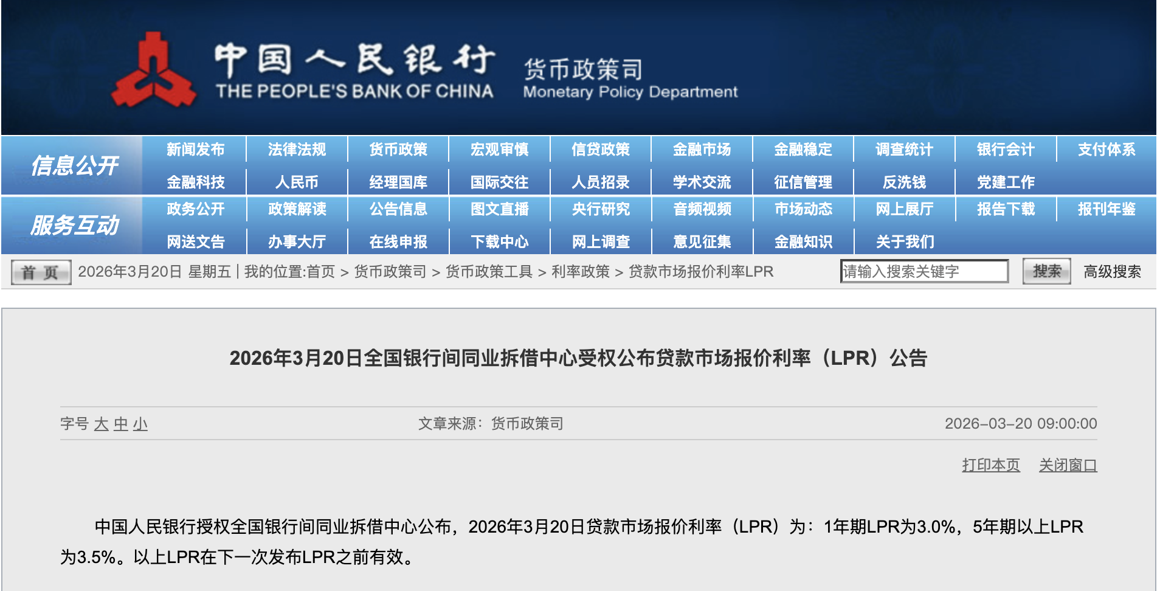The height and width of the screenshot is (591, 1160).
Task: Open 公告信息 under 服务互动
Action: 398,209
